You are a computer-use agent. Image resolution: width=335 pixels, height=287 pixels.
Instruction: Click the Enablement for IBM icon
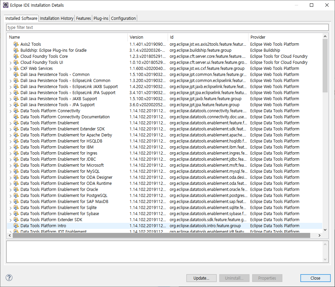coord(16,147)
